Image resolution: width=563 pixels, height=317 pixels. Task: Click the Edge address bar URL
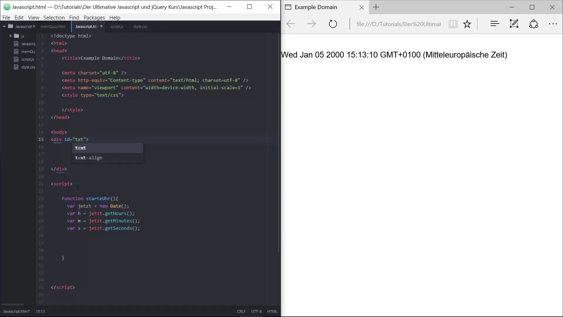[398, 24]
